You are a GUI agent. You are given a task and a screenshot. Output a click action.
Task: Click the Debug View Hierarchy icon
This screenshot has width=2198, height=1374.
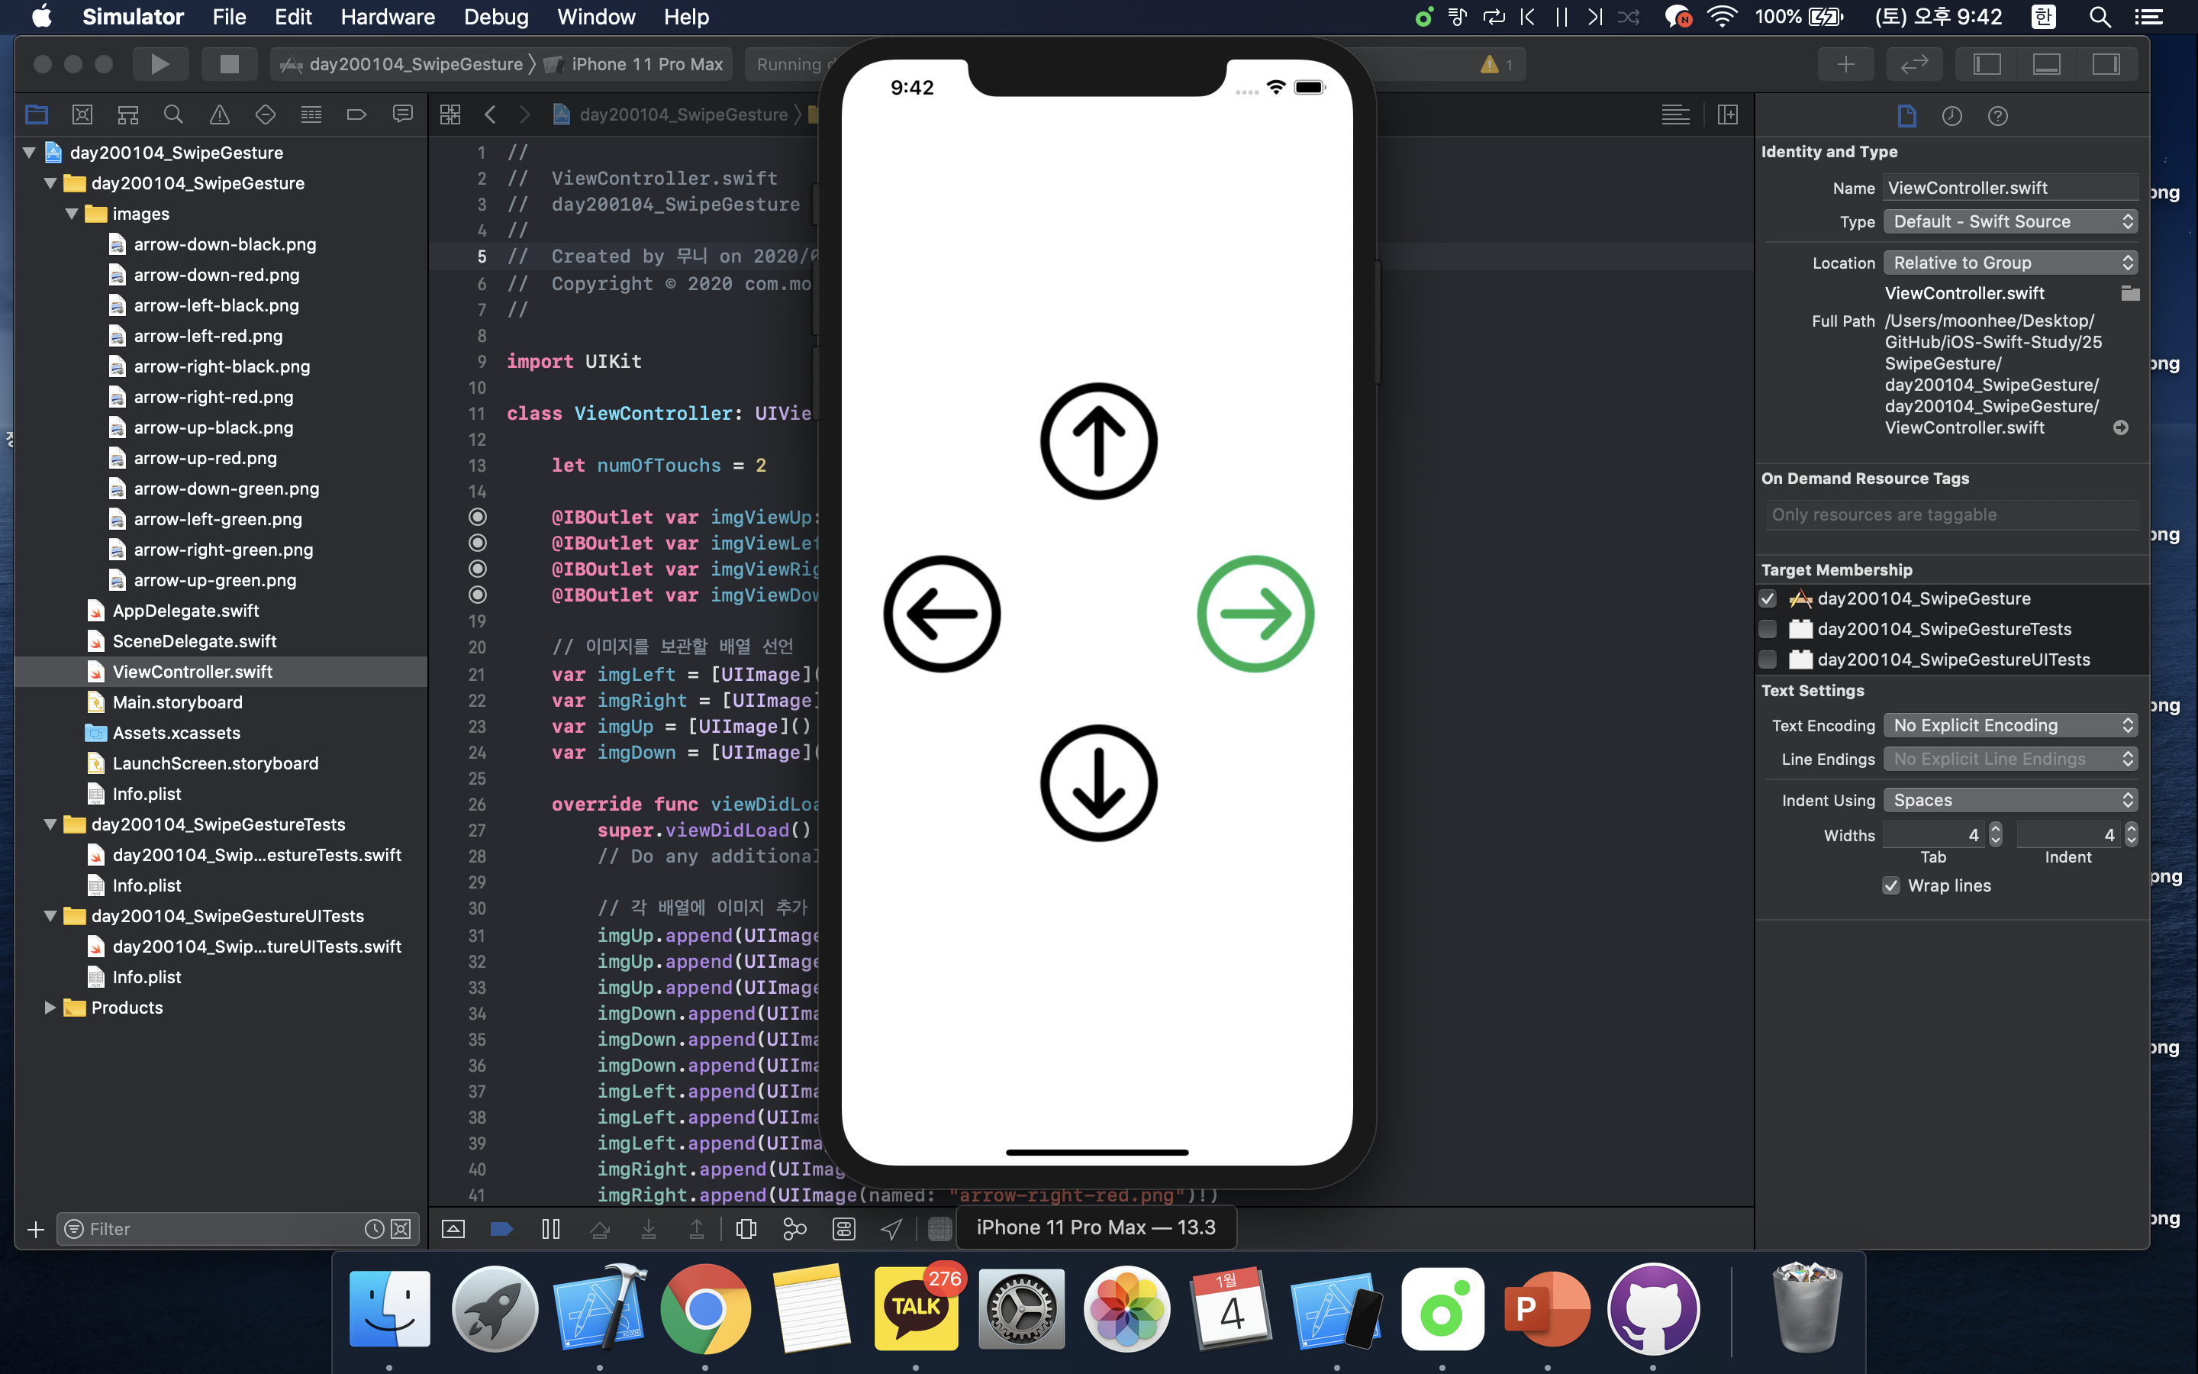coord(746,1229)
